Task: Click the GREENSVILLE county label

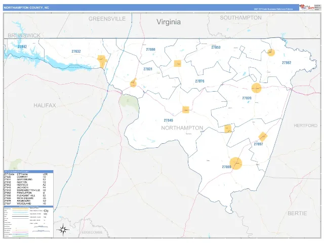Action: (107, 19)
